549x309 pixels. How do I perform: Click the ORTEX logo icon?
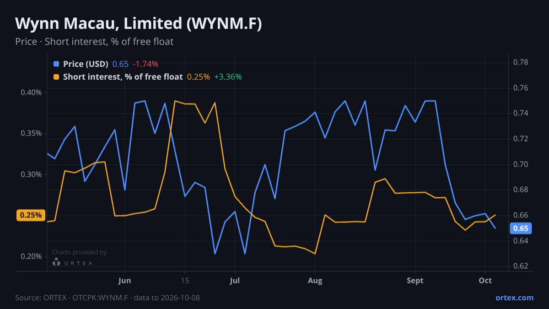[x=56, y=262]
